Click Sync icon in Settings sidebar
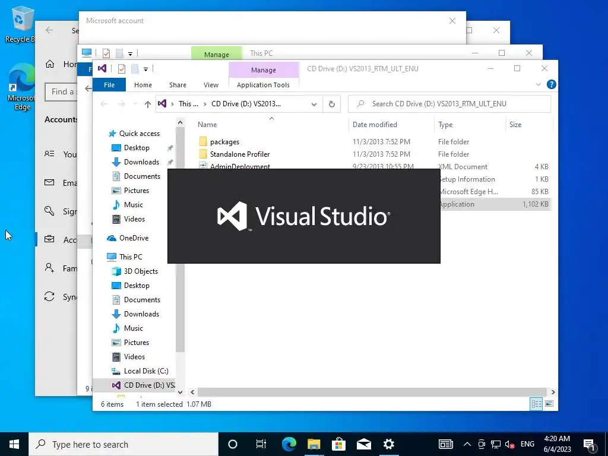The image size is (608, 456). pos(49,297)
